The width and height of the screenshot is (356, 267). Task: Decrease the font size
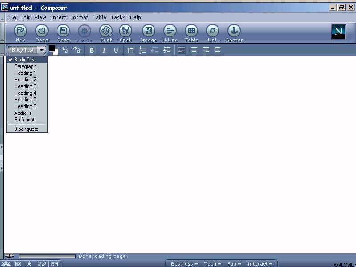[65, 50]
